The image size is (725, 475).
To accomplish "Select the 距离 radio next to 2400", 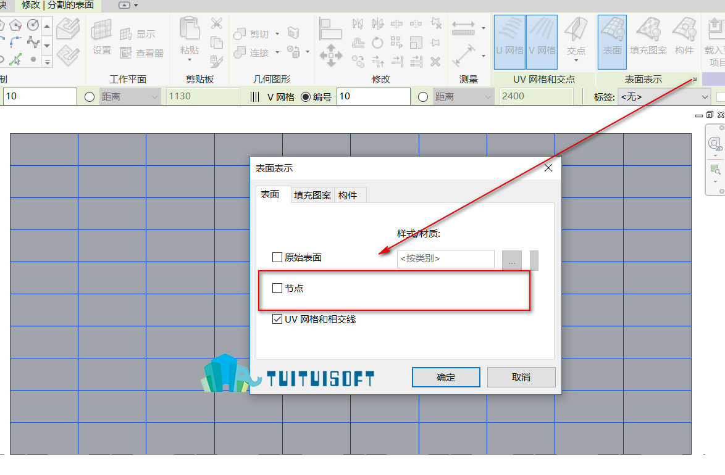I will (422, 97).
